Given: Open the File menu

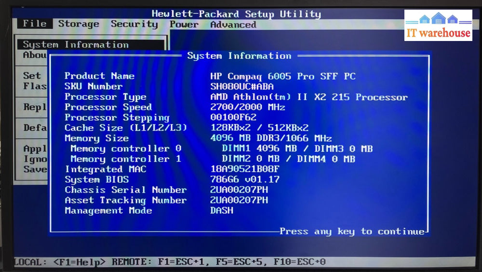Looking at the screenshot, I should pyautogui.click(x=34, y=24).
